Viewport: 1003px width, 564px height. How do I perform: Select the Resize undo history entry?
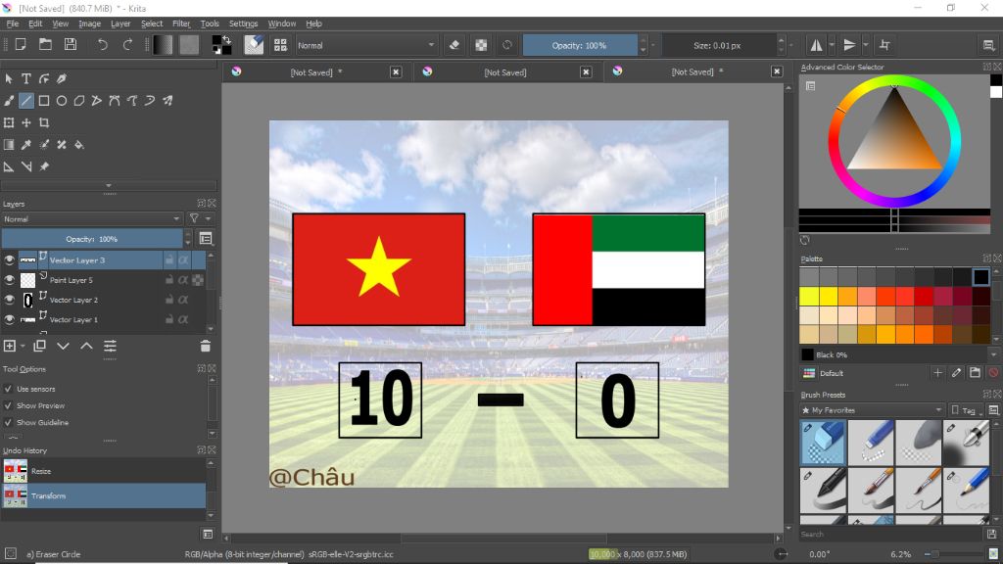tap(104, 471)
